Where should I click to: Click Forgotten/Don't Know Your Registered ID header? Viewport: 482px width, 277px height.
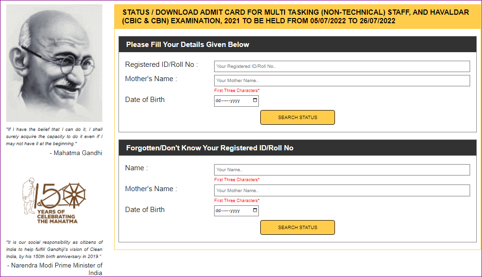[x=209, y=148]
